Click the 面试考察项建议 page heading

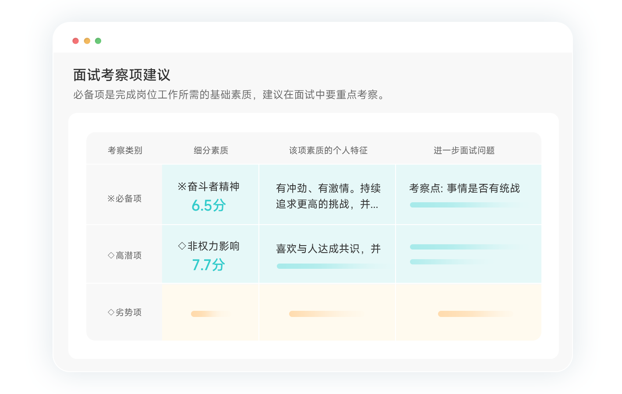tap(122, 75)
